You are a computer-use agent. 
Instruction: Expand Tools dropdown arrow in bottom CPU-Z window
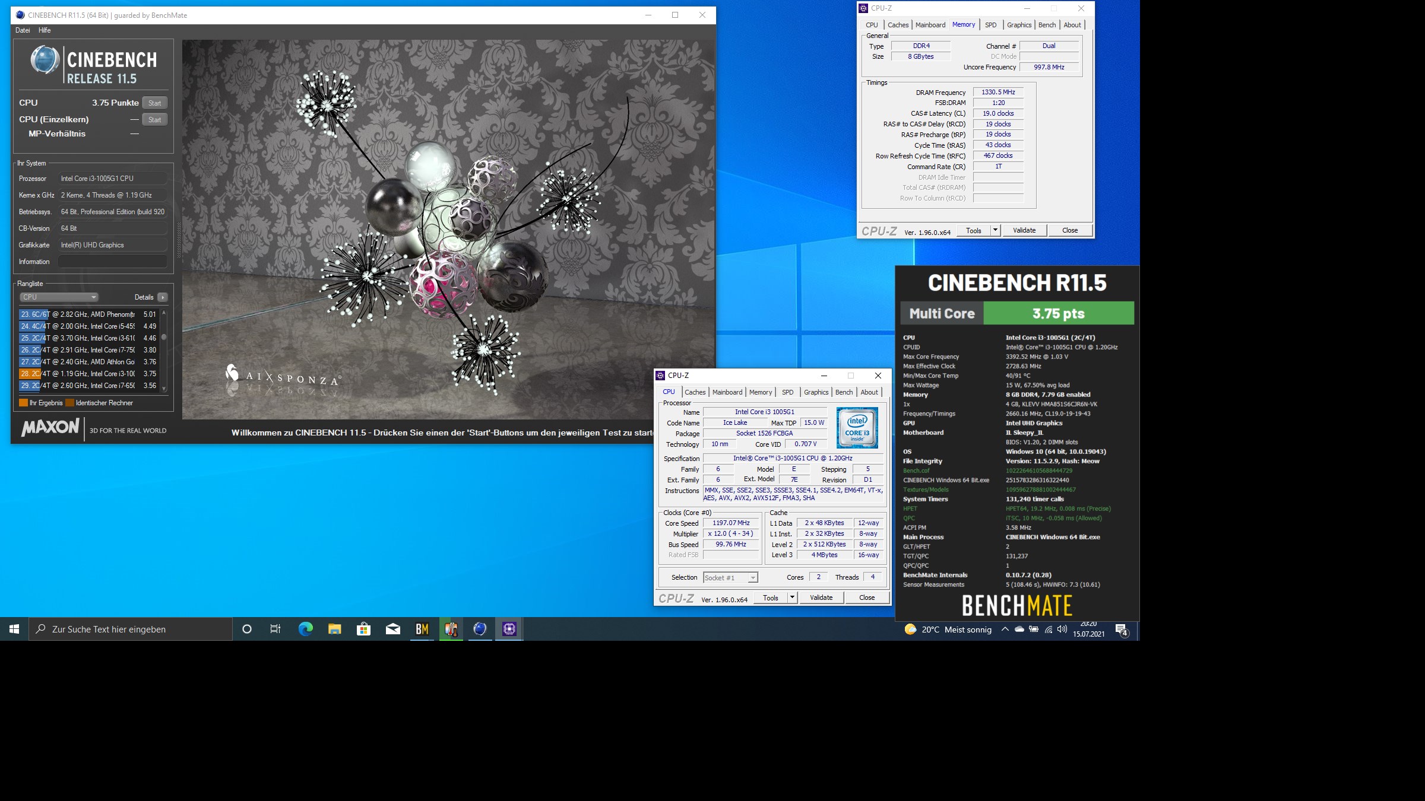pyautogui.click(x=792, y=597)
